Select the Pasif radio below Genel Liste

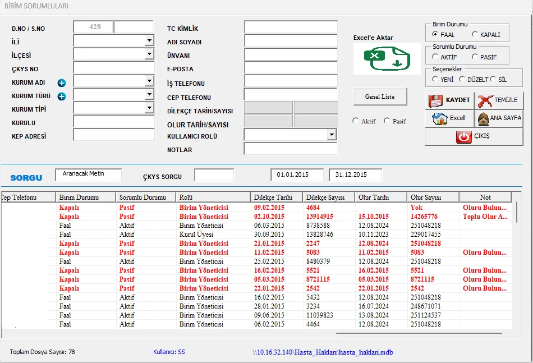(x=387, y=121)
